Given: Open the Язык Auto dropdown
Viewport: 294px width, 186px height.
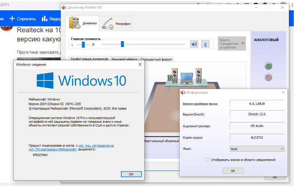Looking at the screenshot, I should [257, 149].
